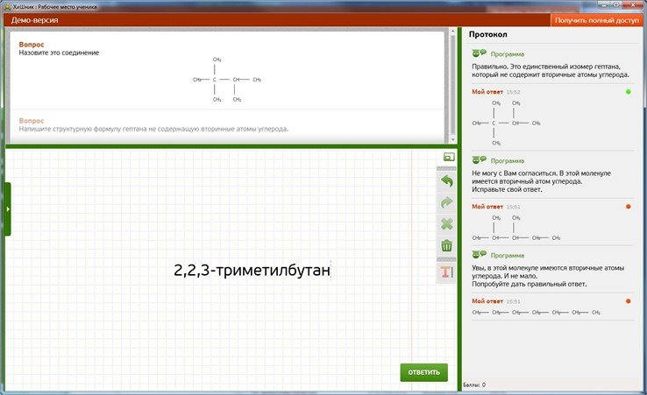This screenshot has height=395, width=647.
Task: Click the Баллы: 0 score label
Action: coord(474,384)
